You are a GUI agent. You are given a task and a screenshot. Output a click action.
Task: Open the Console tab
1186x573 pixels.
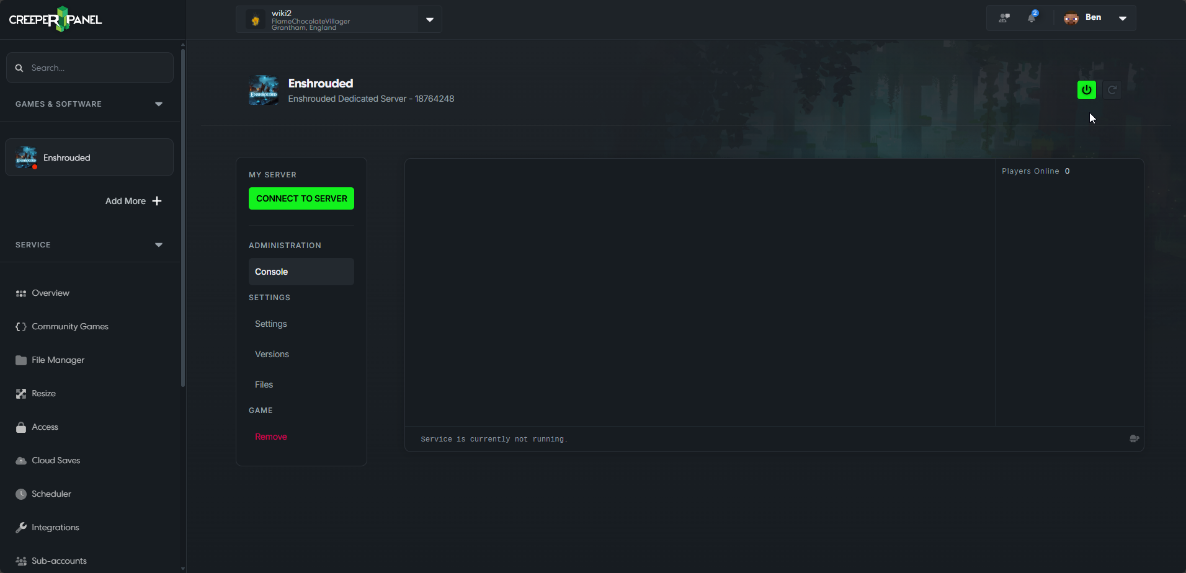pos(301,272)
